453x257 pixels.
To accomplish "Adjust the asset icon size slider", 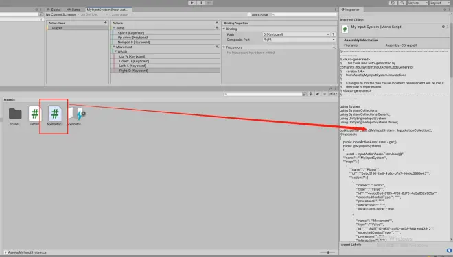I will pyautogui.click(x=328, y=252).
